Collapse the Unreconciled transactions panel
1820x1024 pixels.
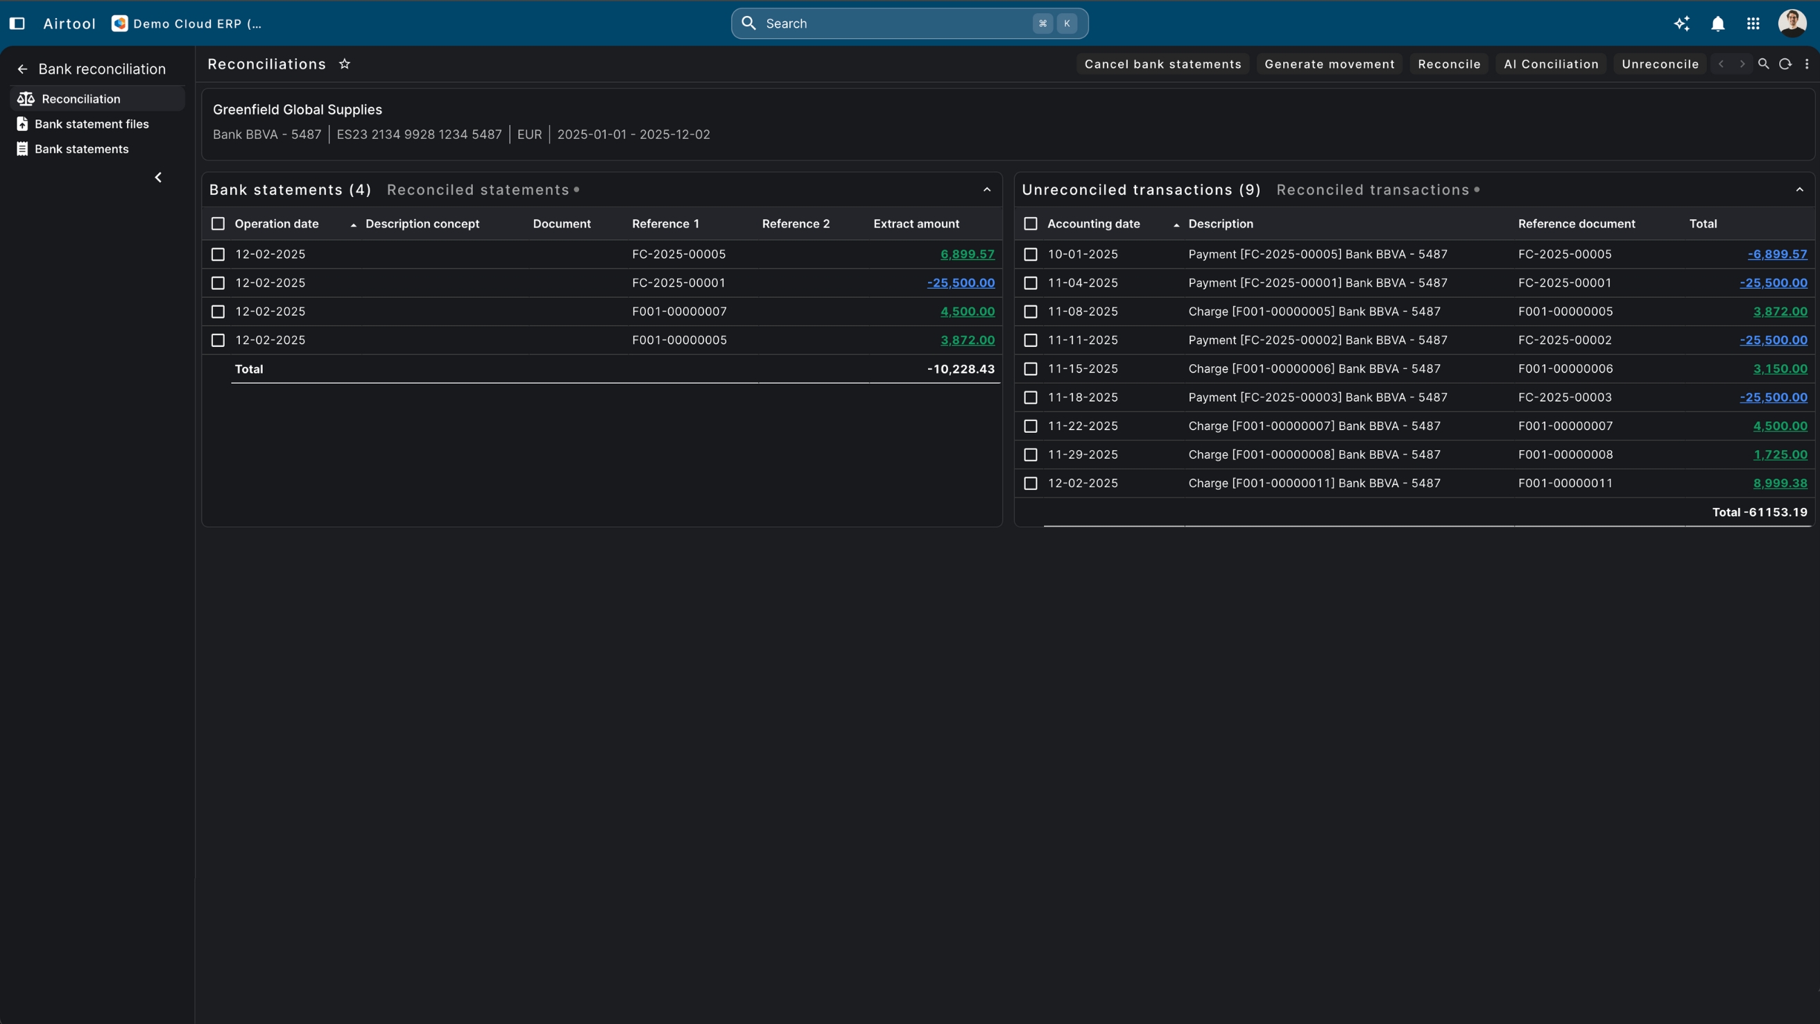coord(1798,189)
